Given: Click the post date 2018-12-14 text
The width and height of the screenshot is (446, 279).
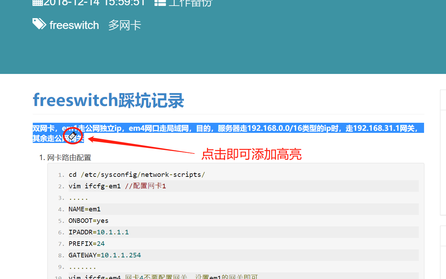Looking at the screenshot, I should (x=94, y=3).
